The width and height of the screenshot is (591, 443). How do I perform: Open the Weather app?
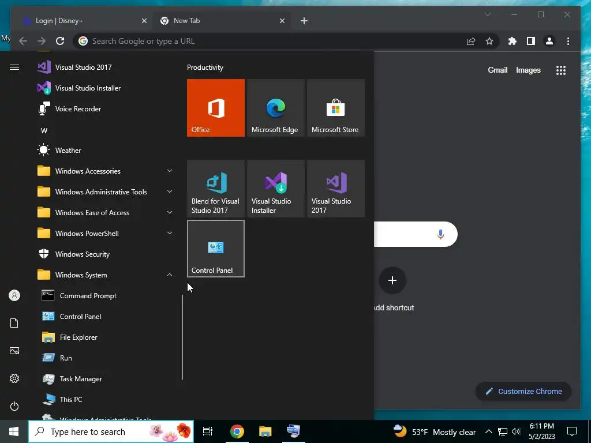pos(105,151)
